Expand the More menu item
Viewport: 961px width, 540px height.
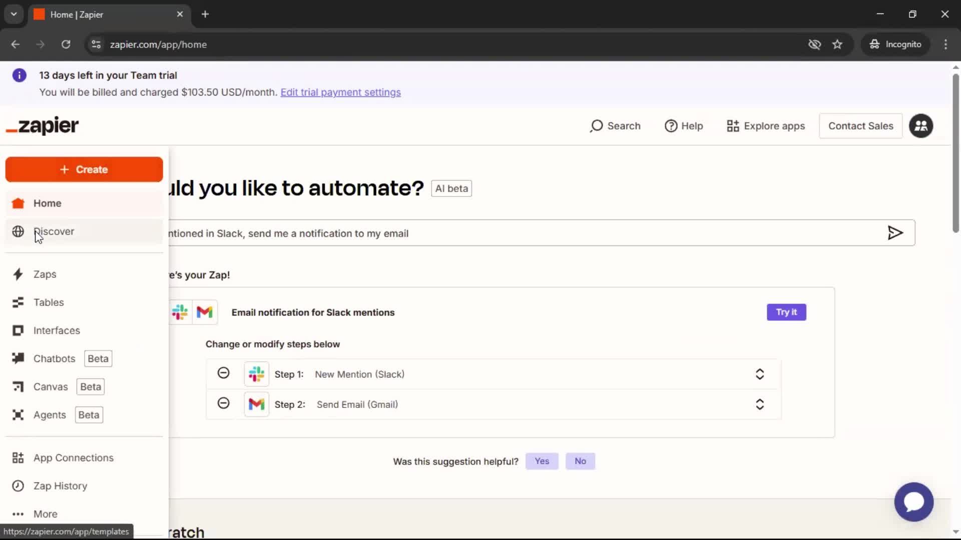(x=84, y=514)
